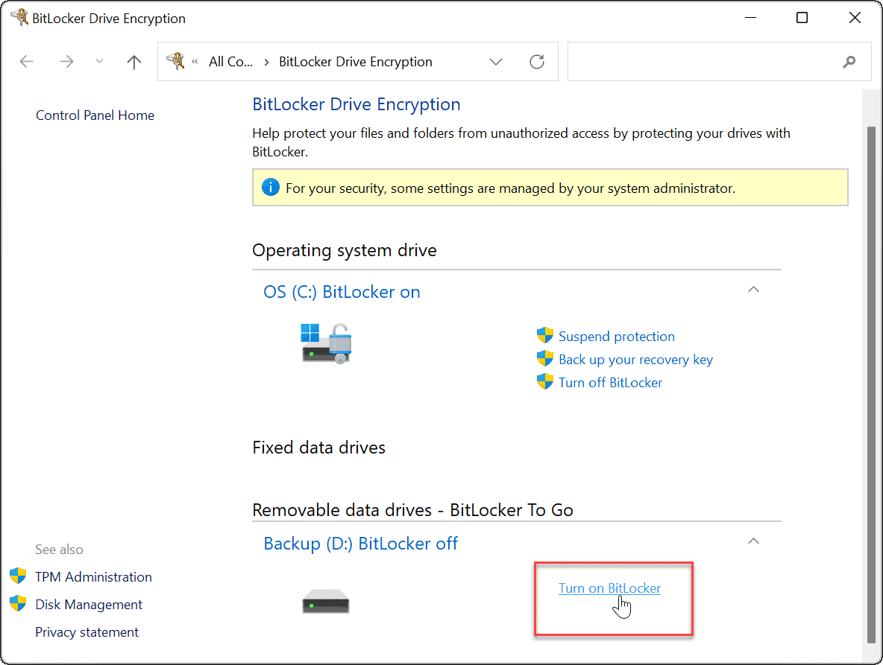Click the info icon on the security notice banner
883x665 pixels.
pos(270,187)
